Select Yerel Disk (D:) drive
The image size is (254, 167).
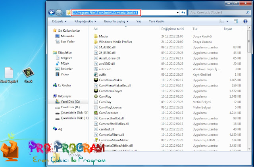click(x=70, y=107)
